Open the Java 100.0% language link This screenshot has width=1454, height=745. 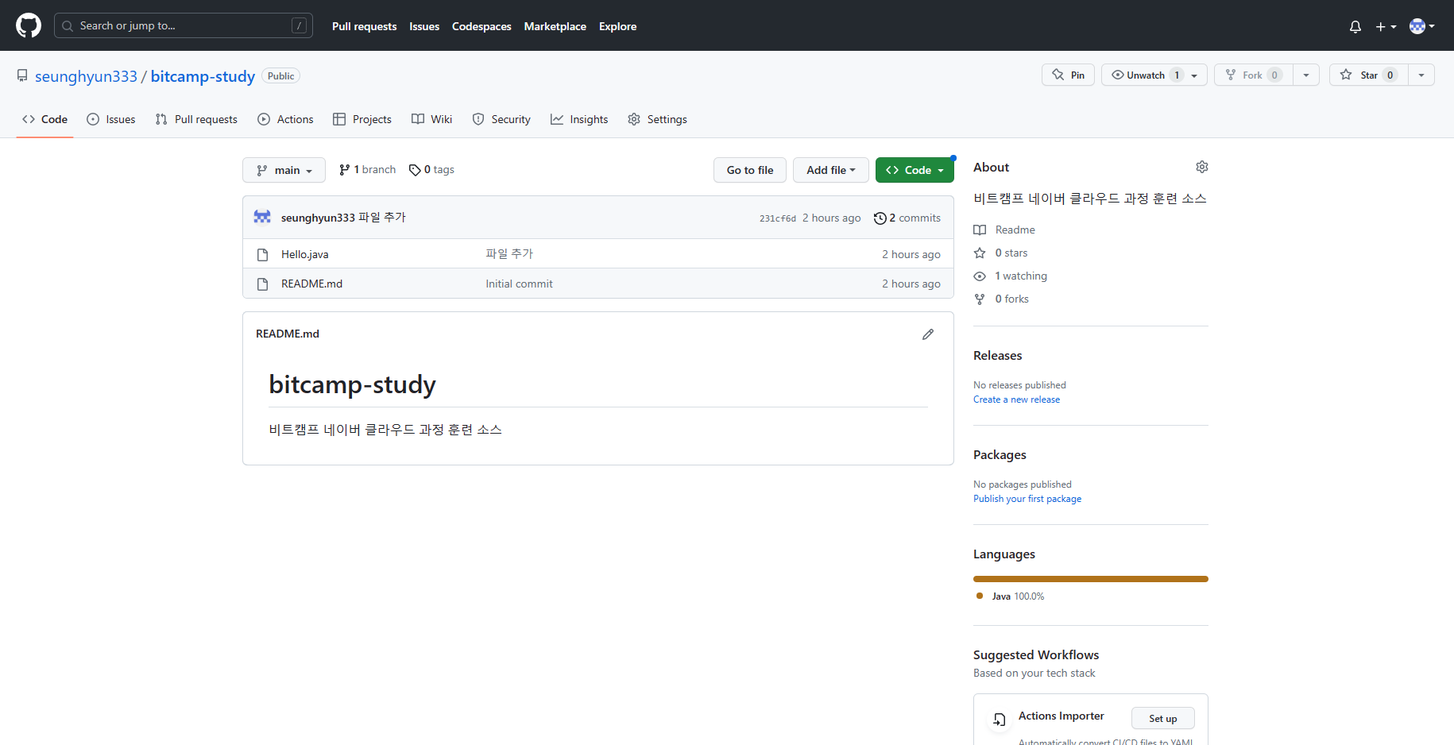(1011, 596)
